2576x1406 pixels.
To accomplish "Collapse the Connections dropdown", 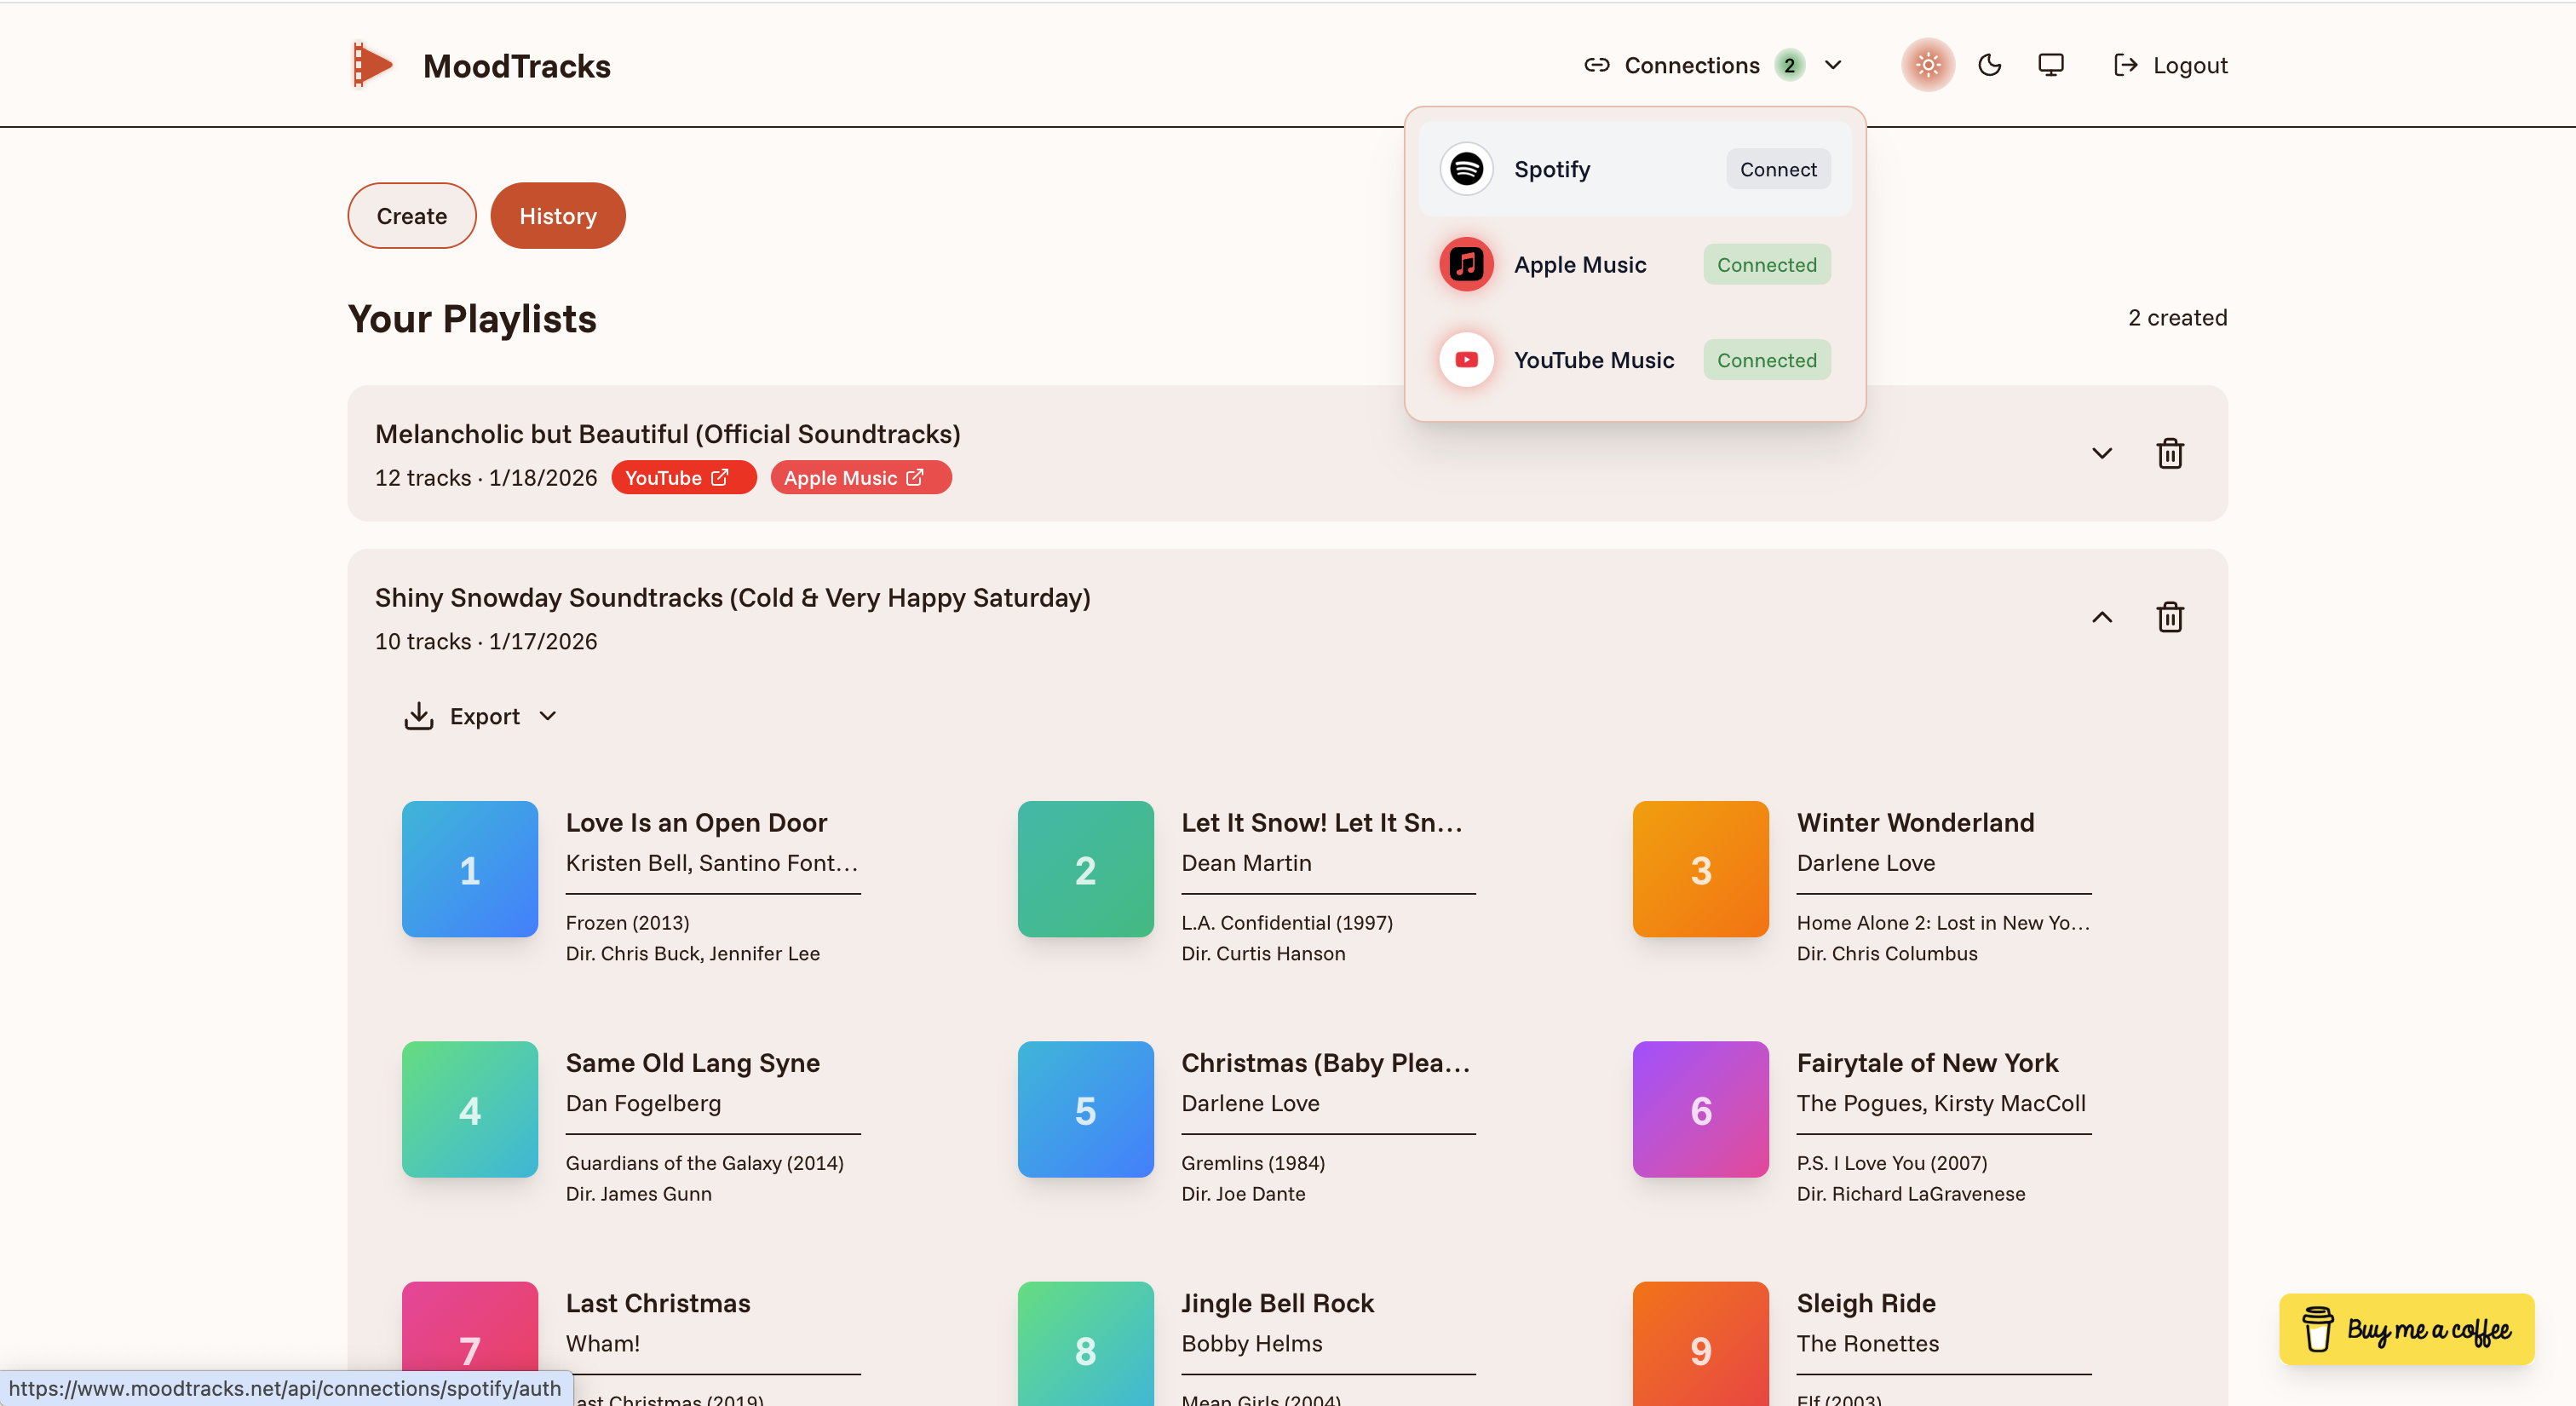I will pyautogui.click(x=1835, y=64).
